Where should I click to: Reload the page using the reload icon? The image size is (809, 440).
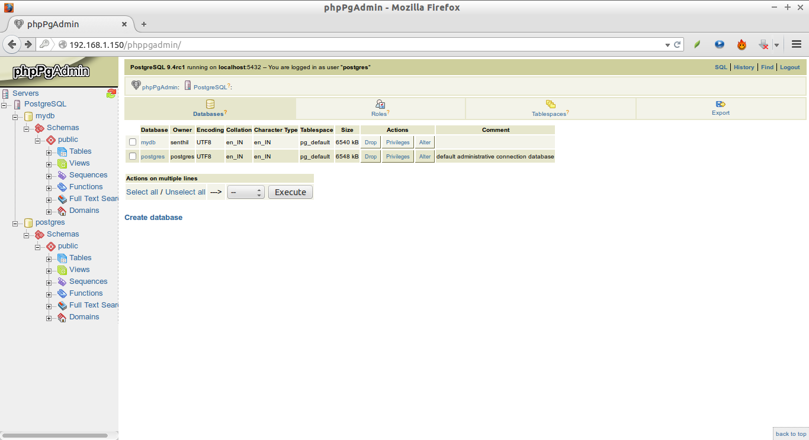677,44
